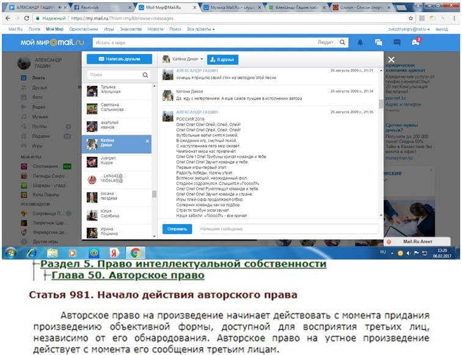Open account dropdown zvezdnyeigry@list.ru
Image resolution: width=462 pixels, height=355 pixels.
[x=409, y=29]
